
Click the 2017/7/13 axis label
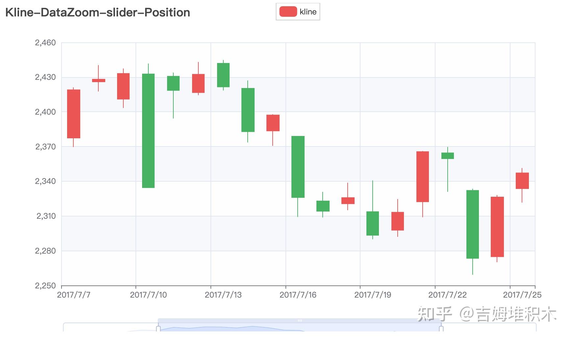[x=222, y=295]
